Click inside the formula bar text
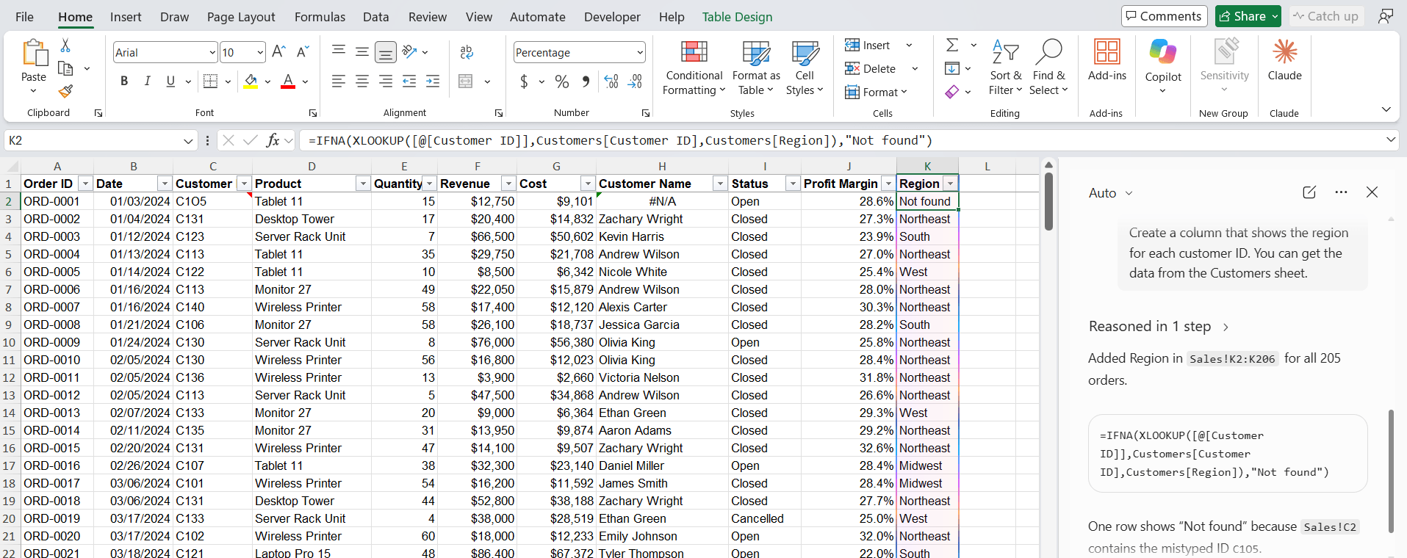 coord(620,140)
